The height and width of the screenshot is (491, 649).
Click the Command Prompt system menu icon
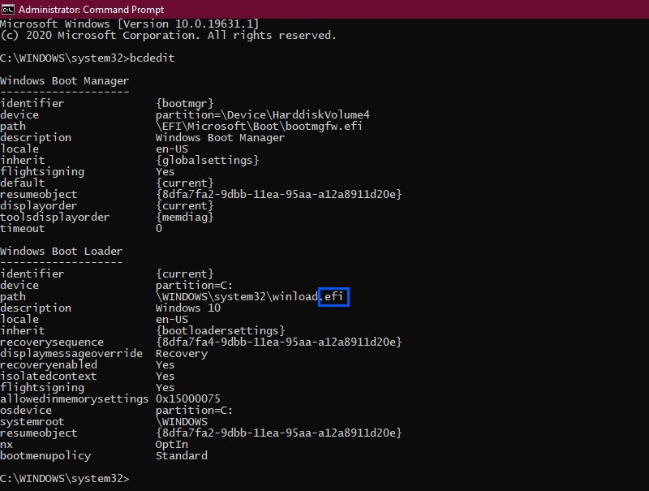point(8,9)
